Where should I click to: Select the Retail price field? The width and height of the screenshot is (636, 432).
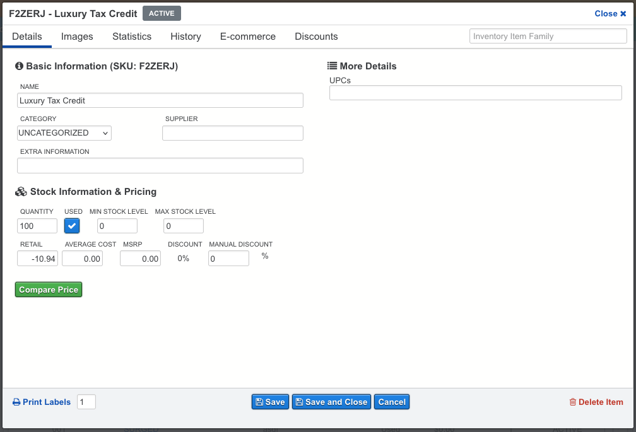pos(38,259)
